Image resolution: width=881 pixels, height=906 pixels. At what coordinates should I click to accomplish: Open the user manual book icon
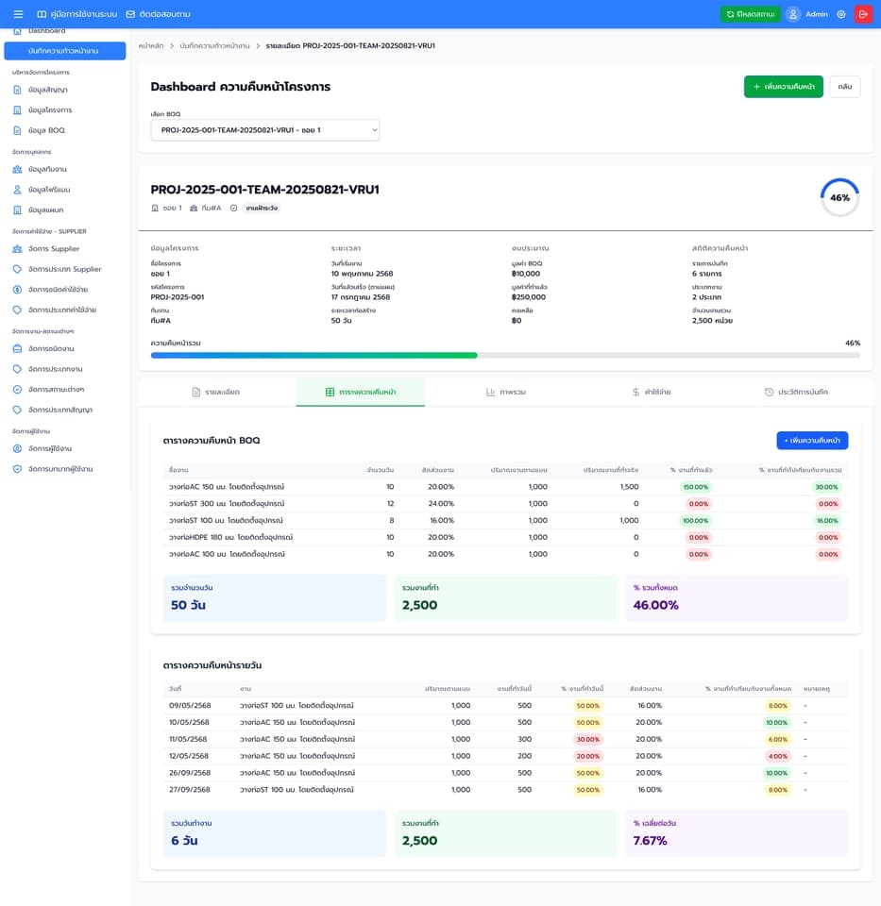[x=42, y=14]
